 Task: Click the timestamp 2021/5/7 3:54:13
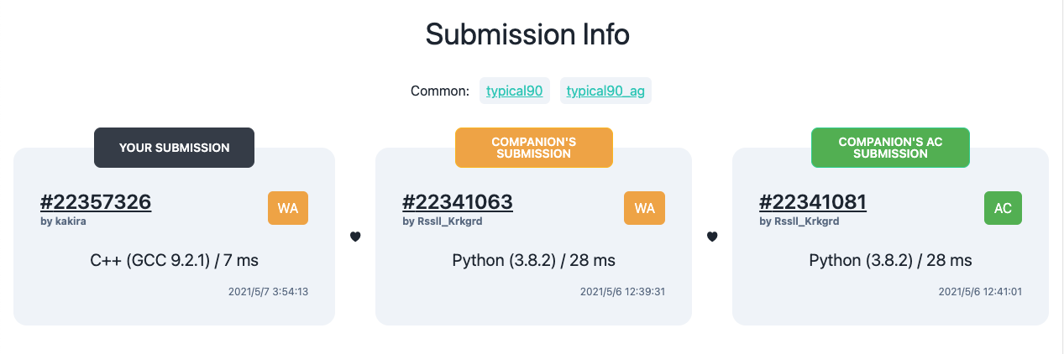[268, 292]
